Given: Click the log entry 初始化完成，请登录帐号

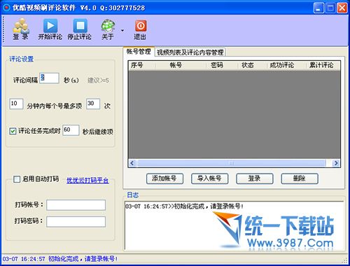Looking at the screenshot, I should [x=184, y=206].
